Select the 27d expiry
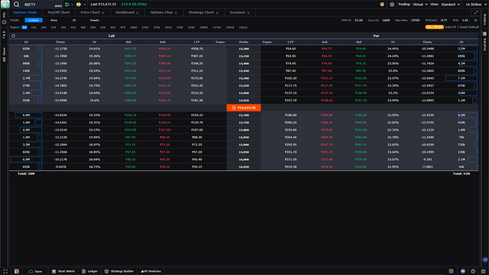 coord(53,27)
